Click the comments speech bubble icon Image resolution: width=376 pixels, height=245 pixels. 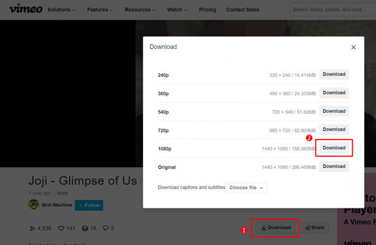click(106, 228)
